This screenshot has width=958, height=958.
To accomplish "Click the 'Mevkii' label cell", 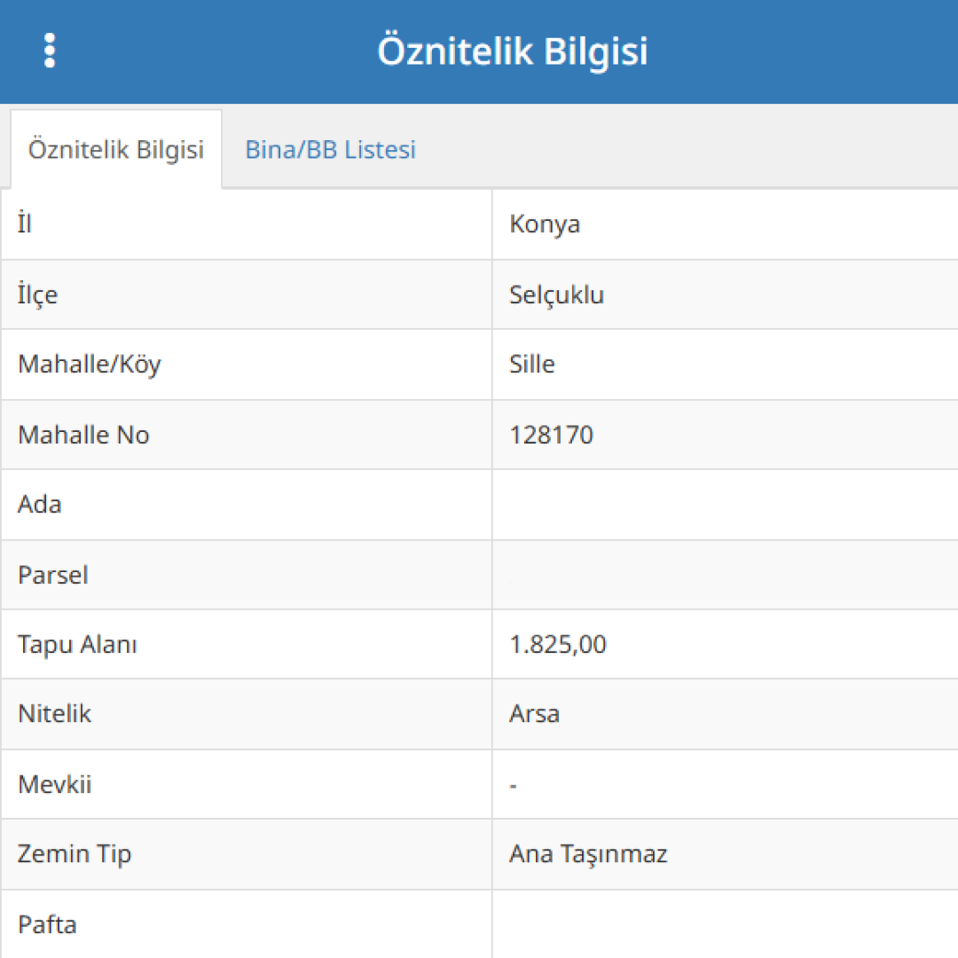I will pyautogui.click(x=247, y=784).
